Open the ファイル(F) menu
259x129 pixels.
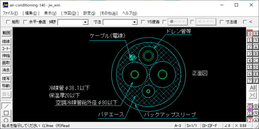click(x=10, y=13)
